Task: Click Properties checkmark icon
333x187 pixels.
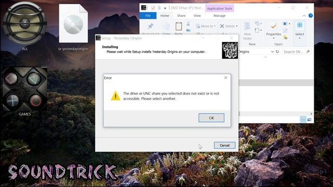Action: click(x=274, y=26)
